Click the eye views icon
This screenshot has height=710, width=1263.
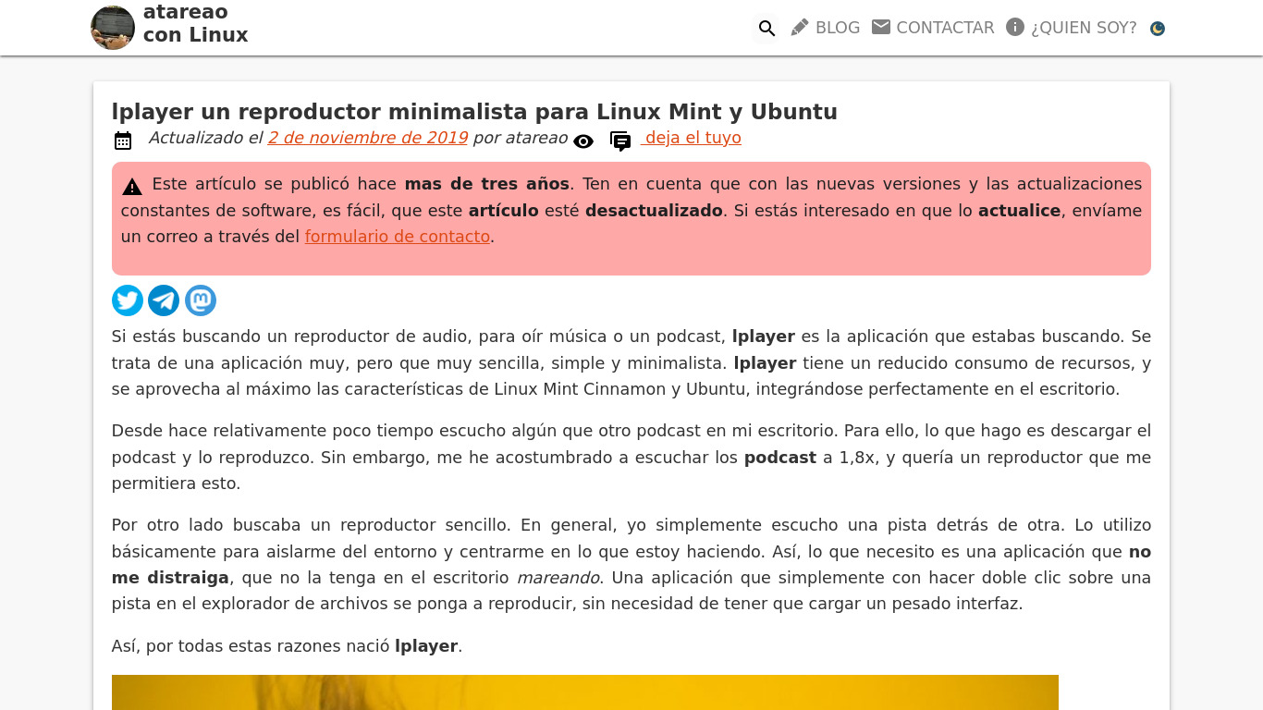[583, 141]
